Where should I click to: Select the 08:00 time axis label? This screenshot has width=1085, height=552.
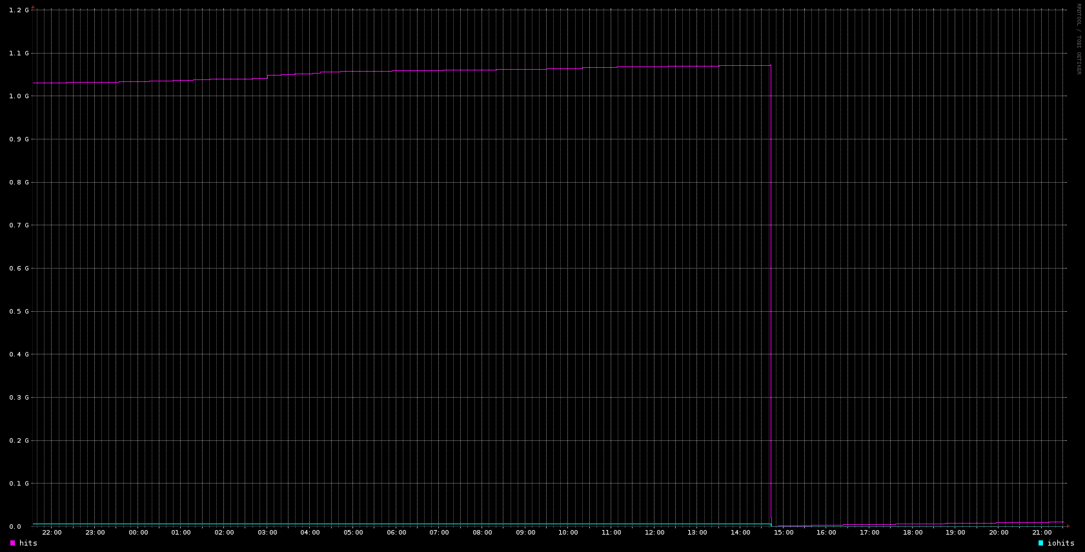point(482,533)
